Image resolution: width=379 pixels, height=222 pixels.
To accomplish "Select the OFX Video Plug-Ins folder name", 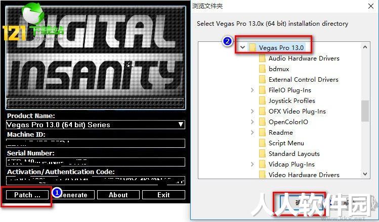I will tap(297, 112).
